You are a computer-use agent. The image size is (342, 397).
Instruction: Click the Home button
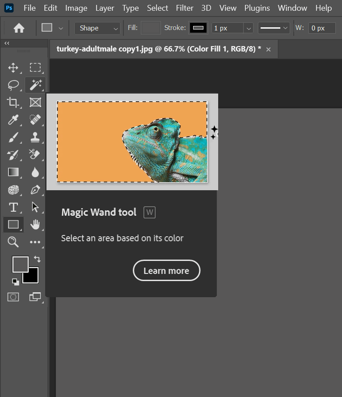(19, 28)
